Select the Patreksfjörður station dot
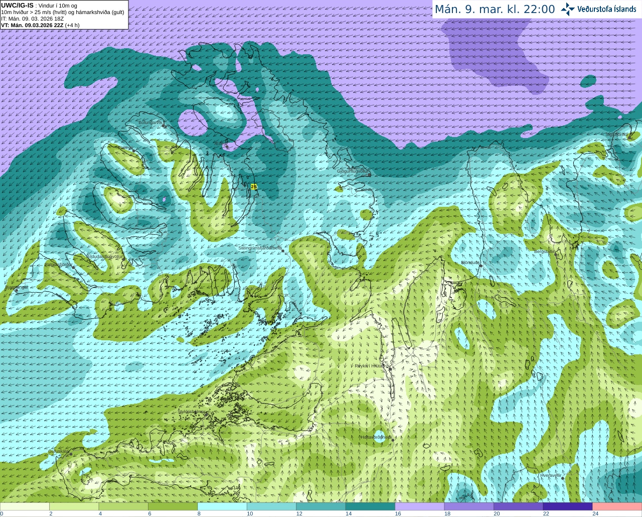The width and height of the screenshot is (642, 517). click(74, 268)
